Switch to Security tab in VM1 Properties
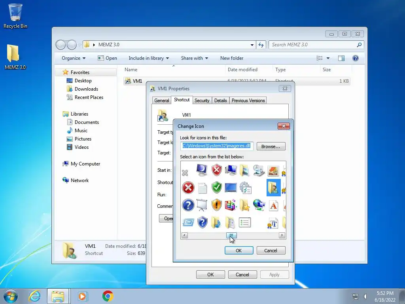Viewport: 405px width, 304px height. pos(202,100)
